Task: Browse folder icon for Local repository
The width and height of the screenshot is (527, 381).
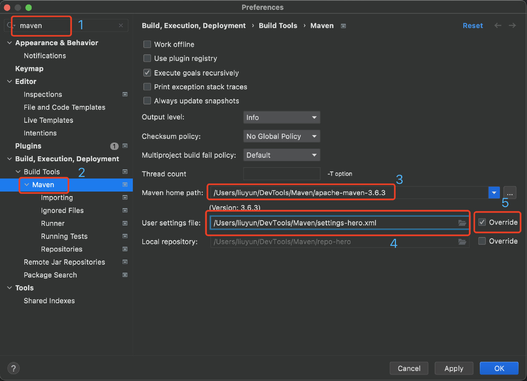Action: coord(462,242)
